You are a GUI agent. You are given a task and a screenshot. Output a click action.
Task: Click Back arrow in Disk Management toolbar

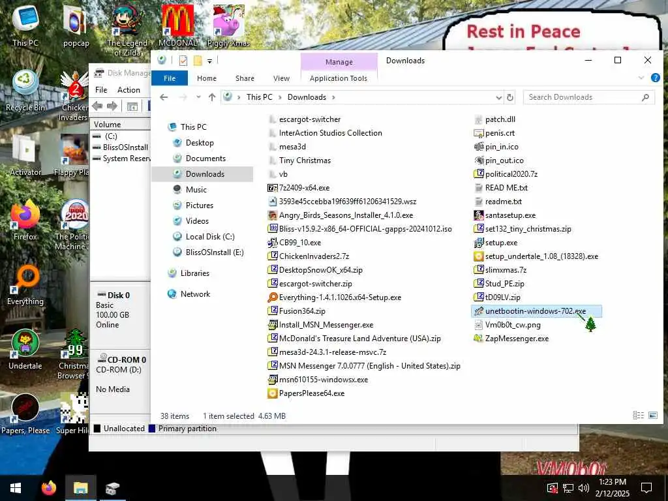click(x=97, y=106)
